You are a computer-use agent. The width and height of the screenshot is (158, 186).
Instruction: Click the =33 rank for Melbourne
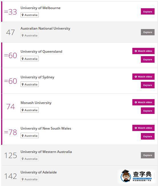coord(11,12)
